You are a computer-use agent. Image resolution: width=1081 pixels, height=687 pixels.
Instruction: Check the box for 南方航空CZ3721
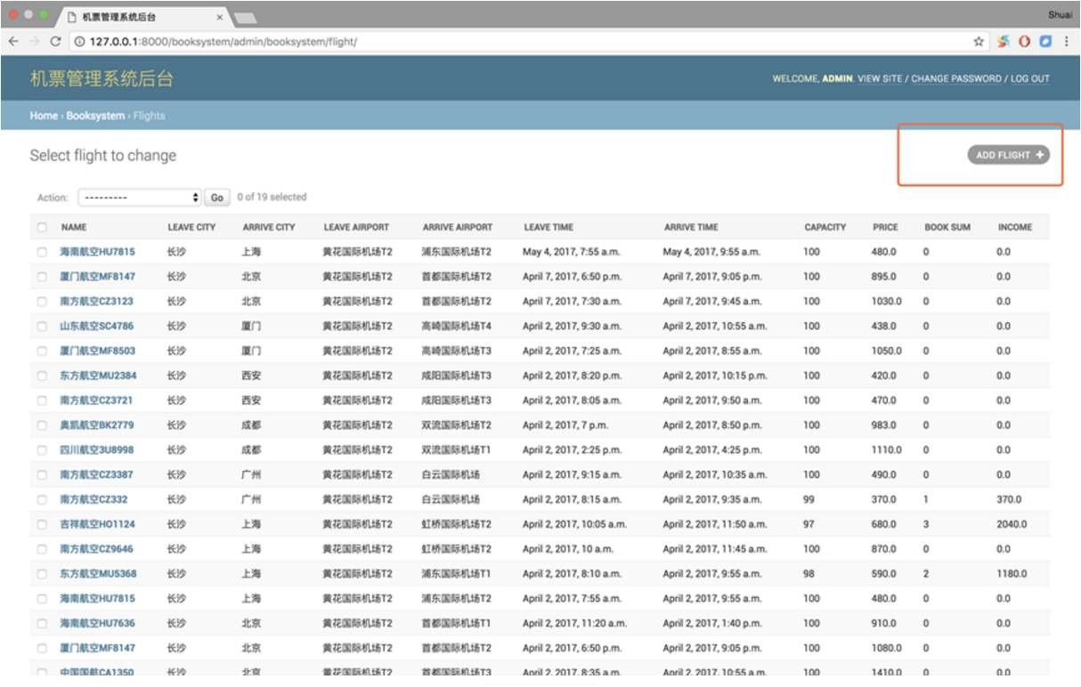tap(42, 400)
